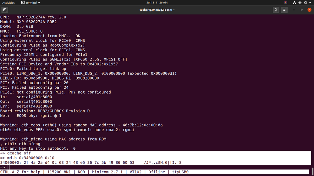Click the 'DRAM: 3.5 GiB' line

[17, 27]
